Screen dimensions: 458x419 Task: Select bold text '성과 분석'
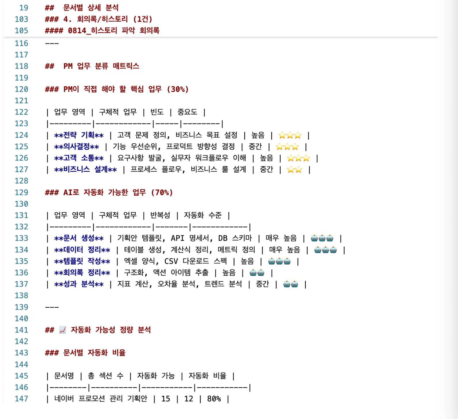tap(79, 284)
